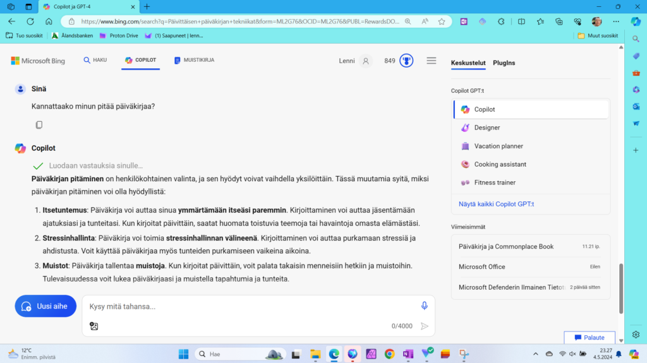The width and height of the screenshot is (647, 363).
Task: Switch to the Keskustelut tab
Action: coord(468,62)
